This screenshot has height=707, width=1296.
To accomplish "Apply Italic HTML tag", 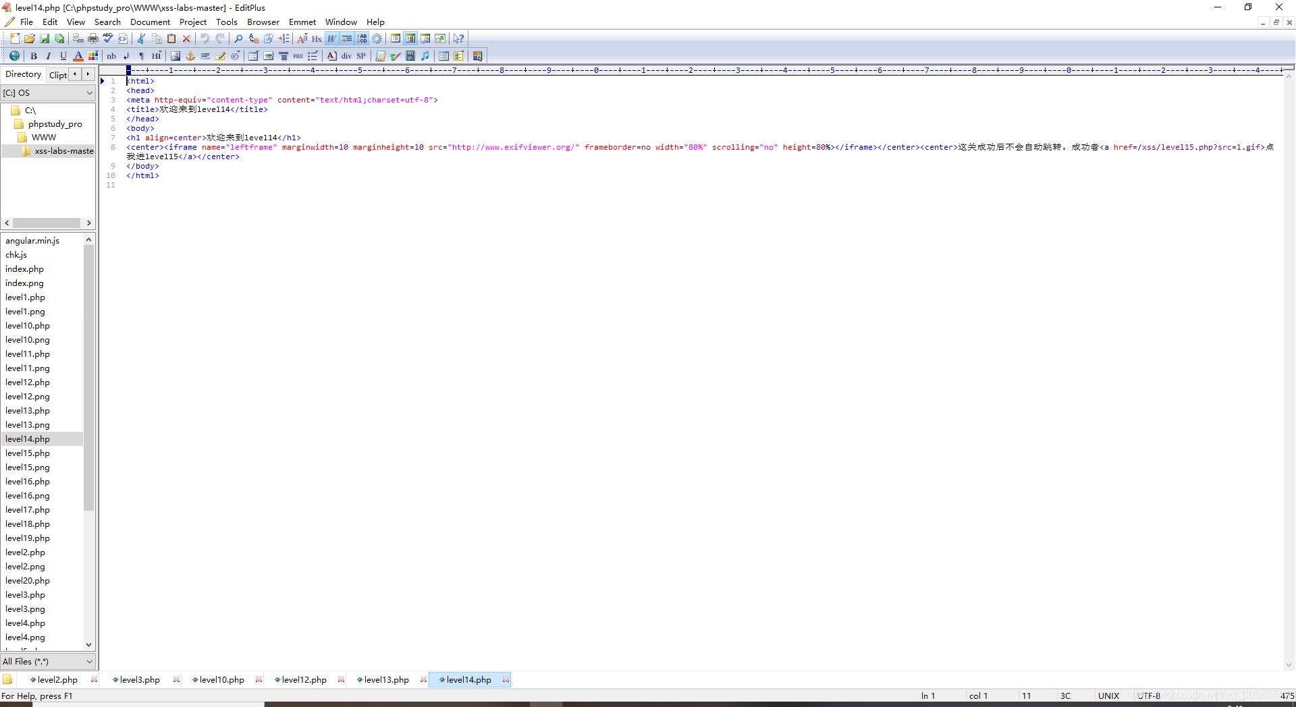I will pyautogui.click(x=49, y=56).
